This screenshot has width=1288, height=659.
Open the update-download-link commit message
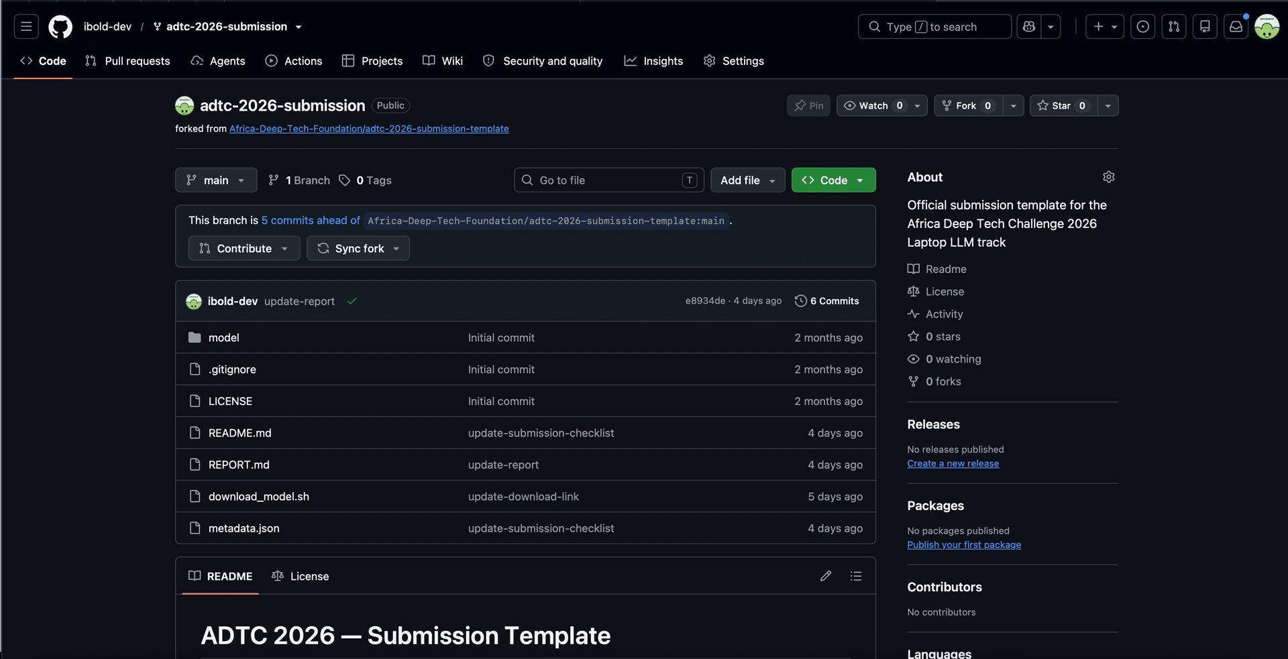(x=523, y=496)
